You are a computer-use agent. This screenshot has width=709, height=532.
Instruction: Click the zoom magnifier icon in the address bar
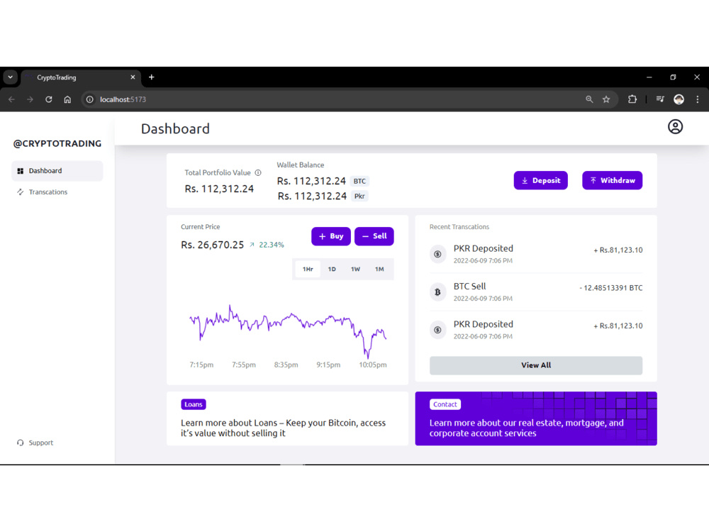pos(589,99)
